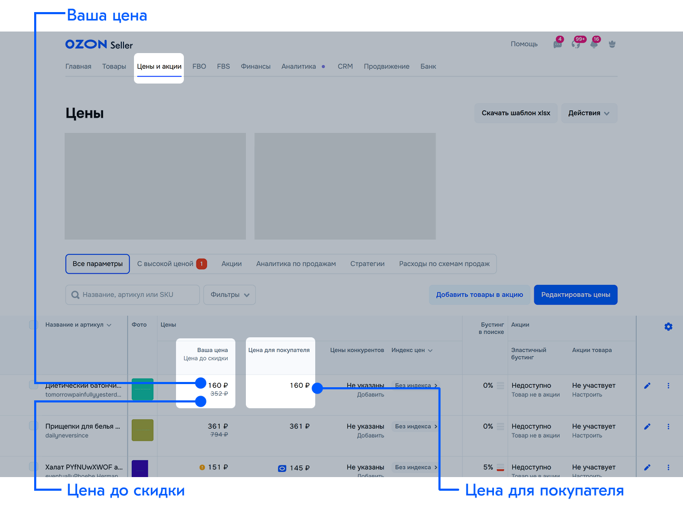Click the support headset icon in header
The image size is (683, 517).
click(x=576, y=44)
